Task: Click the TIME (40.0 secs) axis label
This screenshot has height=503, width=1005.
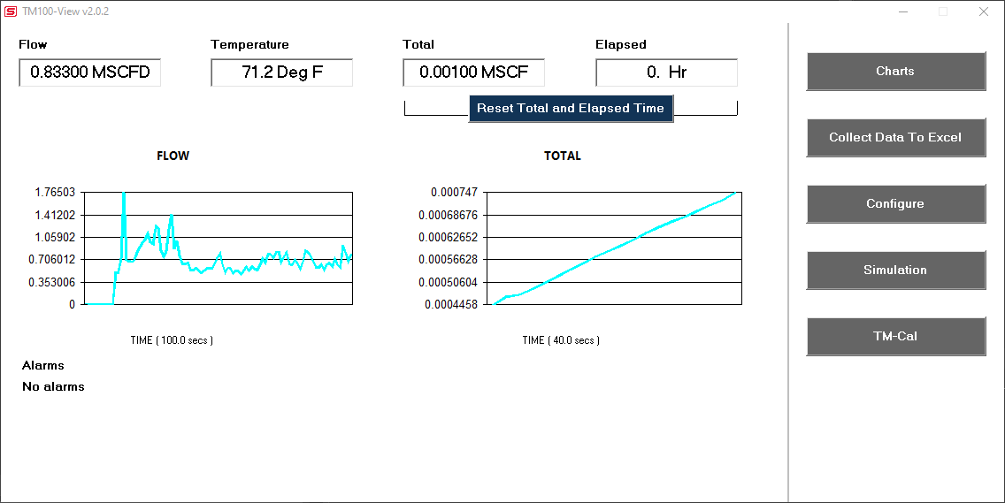Action: click(561, 340)
